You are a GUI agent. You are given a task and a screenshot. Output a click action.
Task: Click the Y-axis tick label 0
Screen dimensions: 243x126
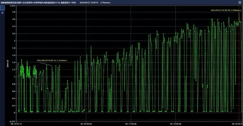coord(14,113)
